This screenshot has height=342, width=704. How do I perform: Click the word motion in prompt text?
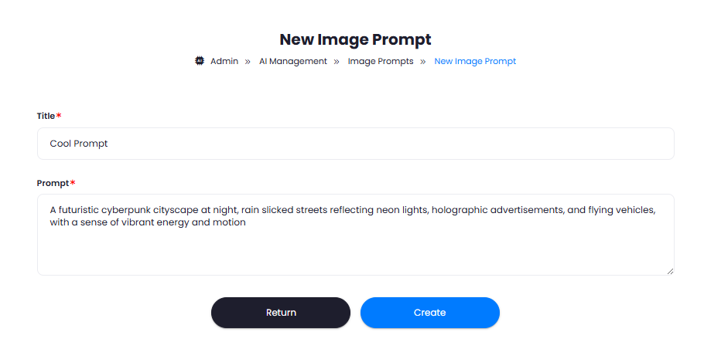coord(231,222)
